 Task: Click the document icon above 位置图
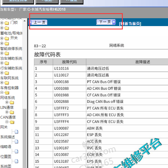(x=16, y=151)
